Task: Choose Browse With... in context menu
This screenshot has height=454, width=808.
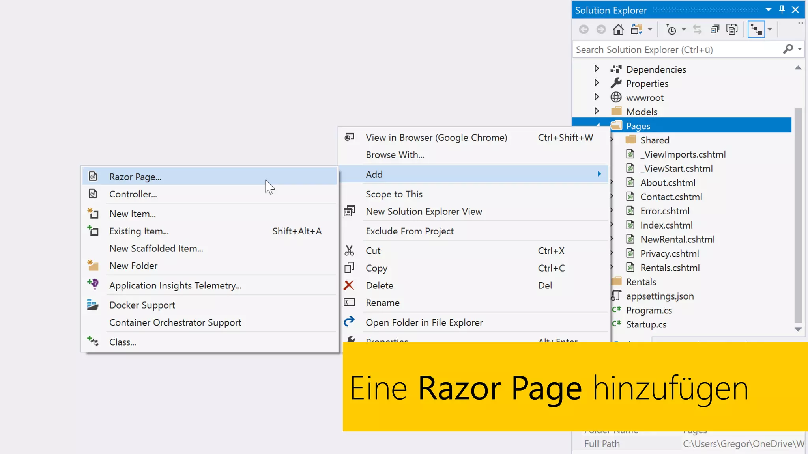Action: click(x=473, y=155)
